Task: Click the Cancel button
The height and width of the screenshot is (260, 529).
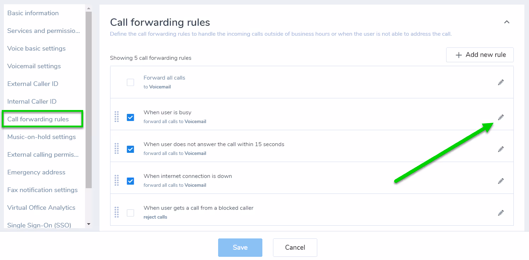Action: (295, 247)
